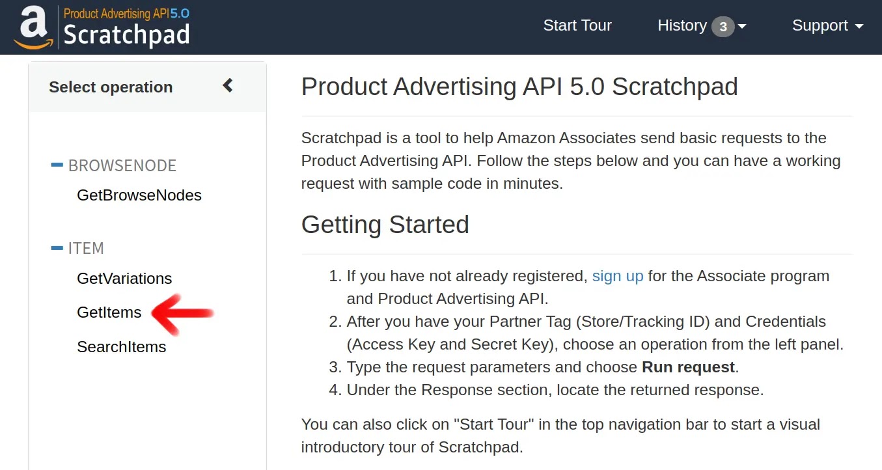Image resolution: width=882 pixels, height=470 pixels.
Task: Click Start Tour in navigation bar
Action: pos(577,25)
